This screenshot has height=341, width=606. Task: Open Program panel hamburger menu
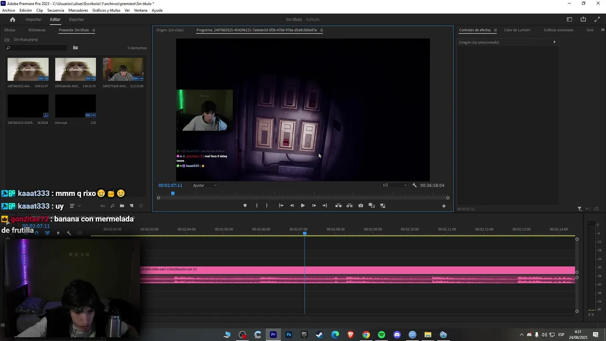(x=321, y=30)
